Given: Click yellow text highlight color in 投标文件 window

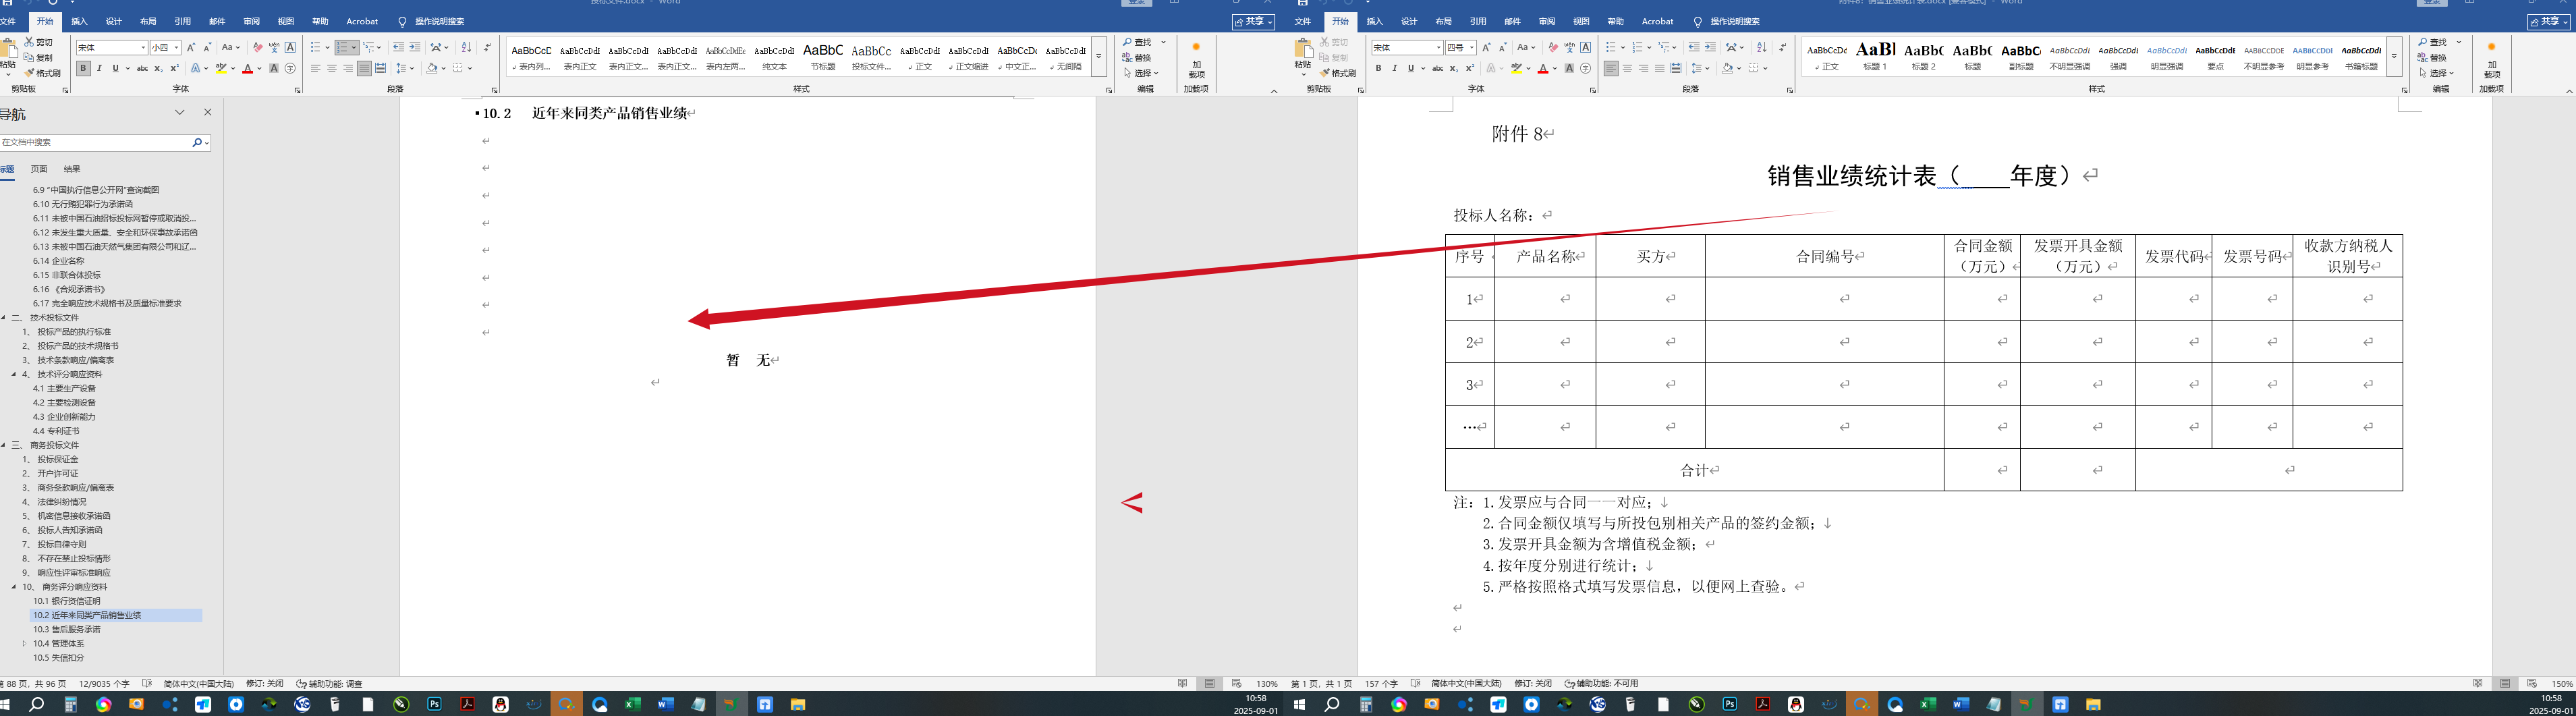Looking at the screenshot, I should 221,68.
